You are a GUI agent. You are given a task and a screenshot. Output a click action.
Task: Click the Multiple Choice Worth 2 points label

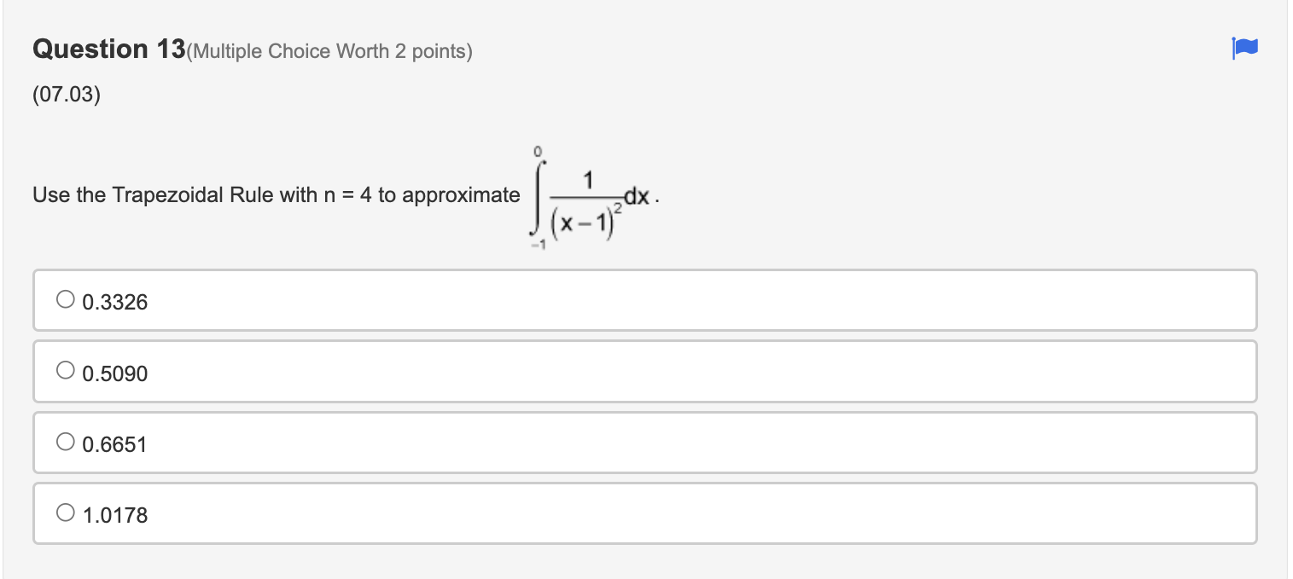329,51
